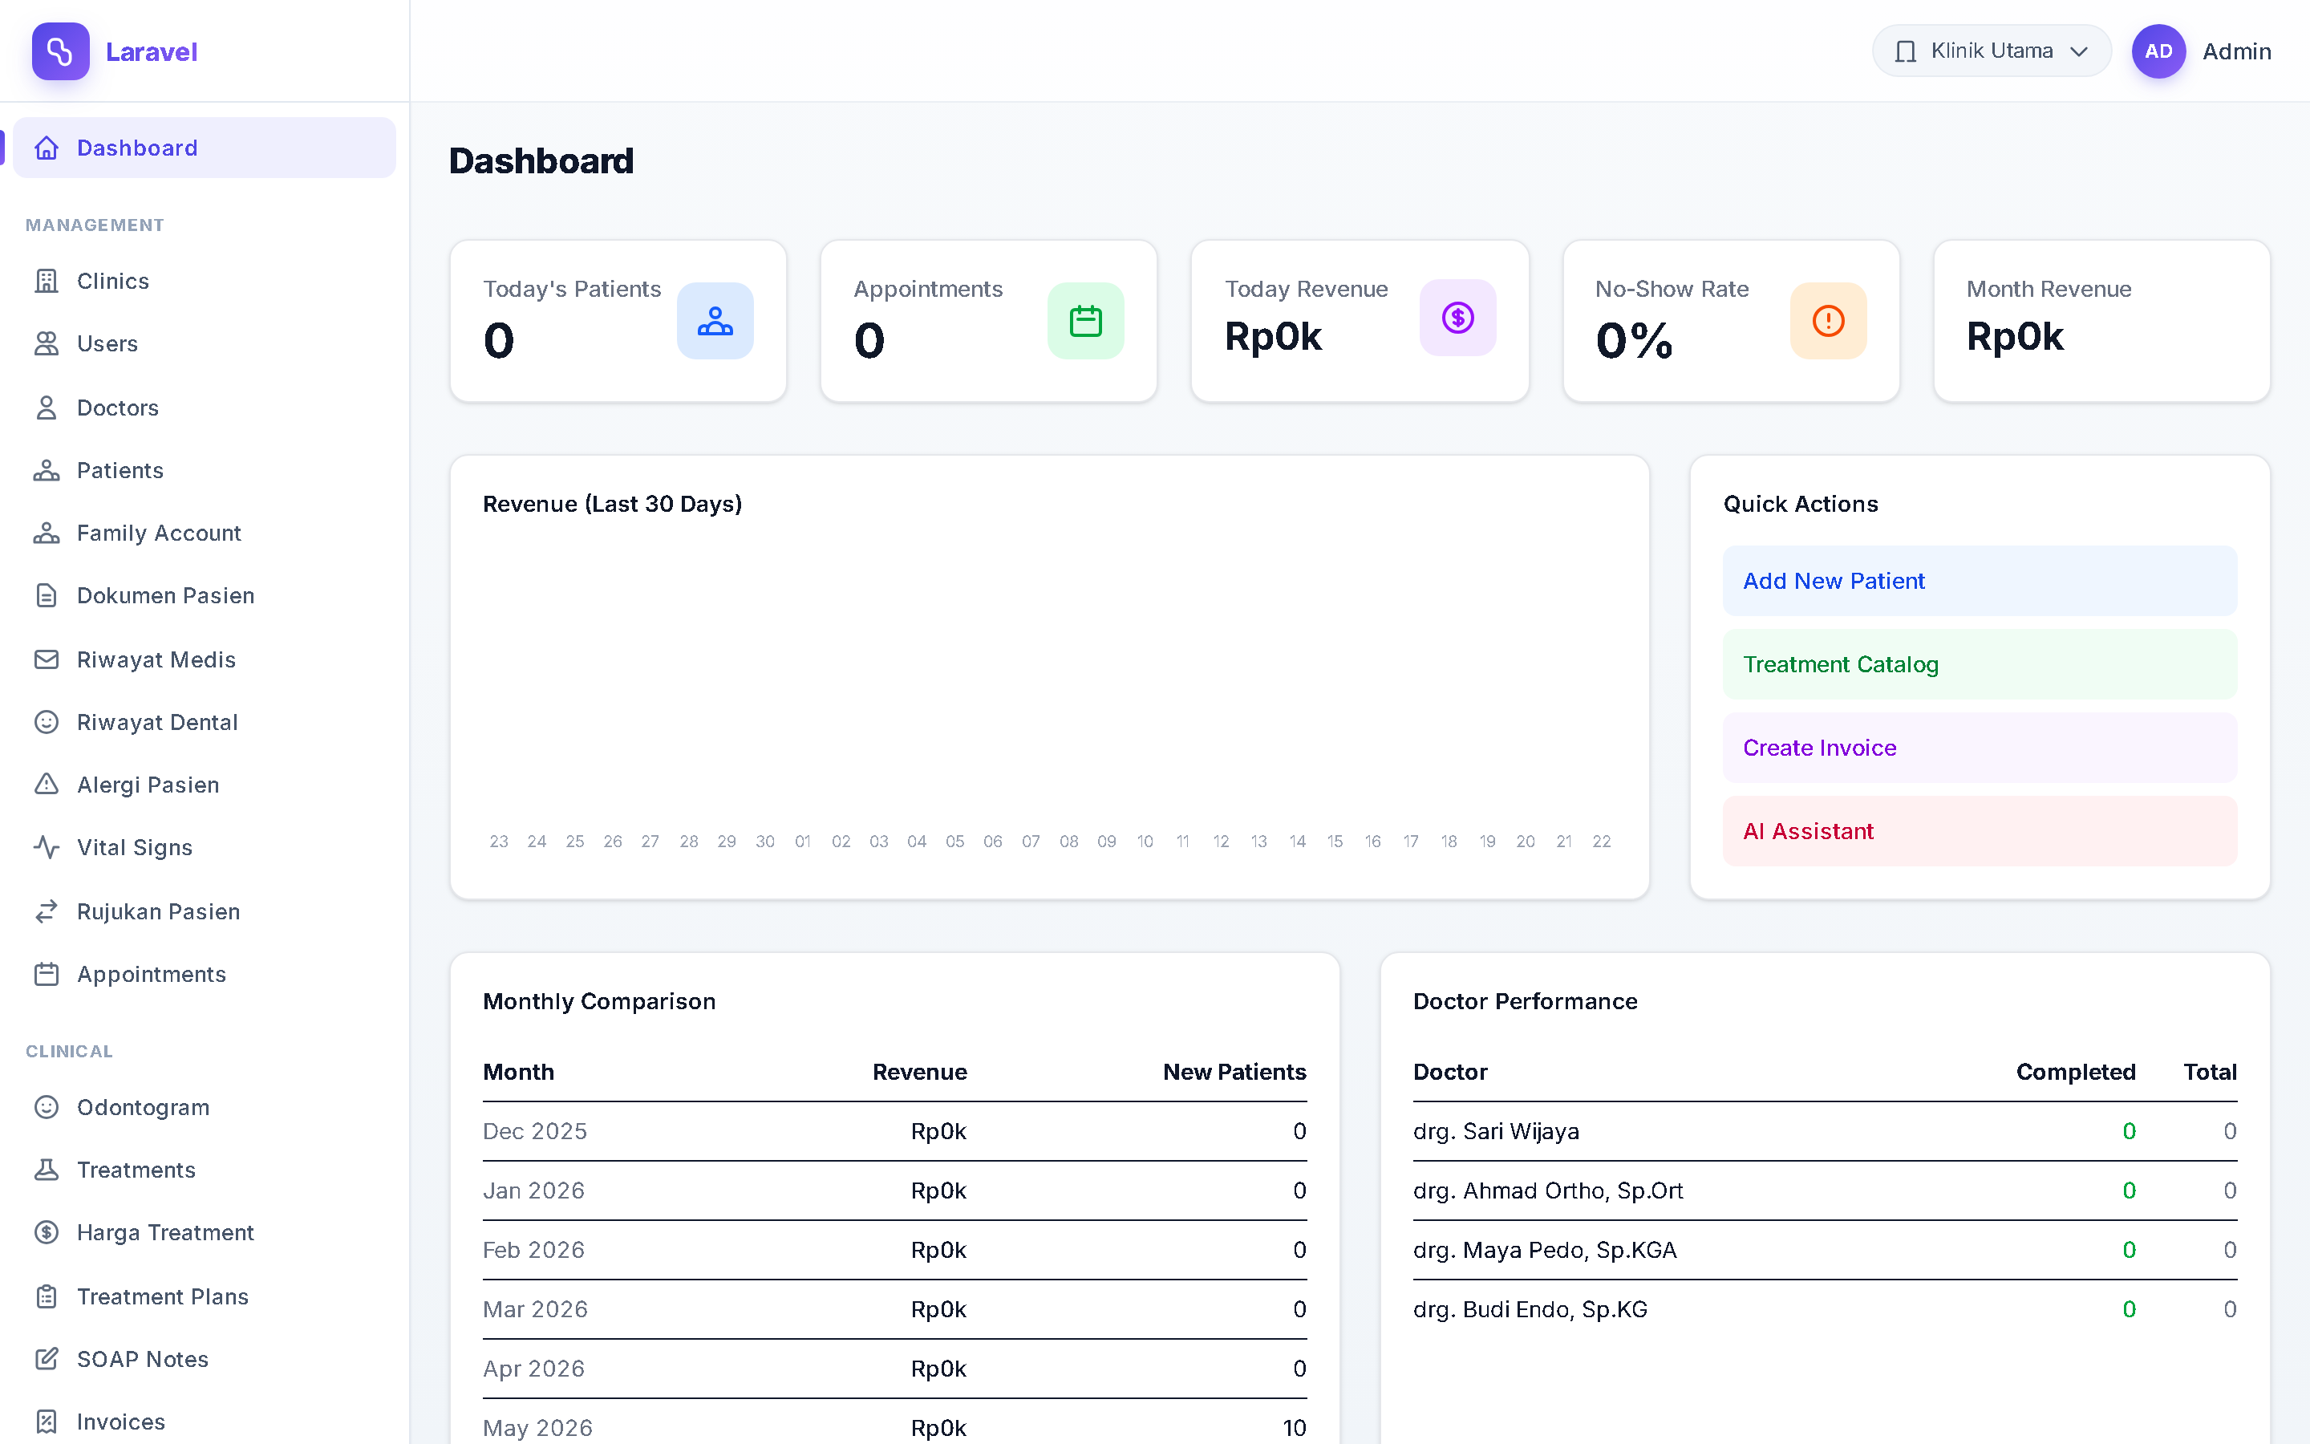Open Clinics menu item

pyautogui.click(x=205, y=281)
